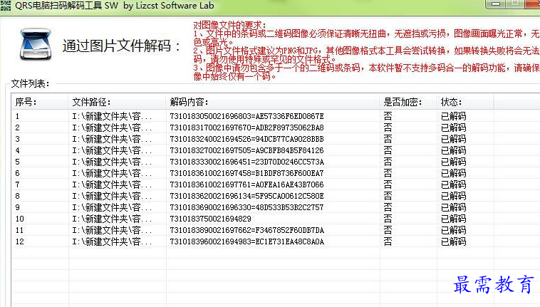Image resolution: width=540 pixels, height=307 pixels.
Task: Select decoded content ending A0FEA16AE43B7066
Action: pos(246,184)
